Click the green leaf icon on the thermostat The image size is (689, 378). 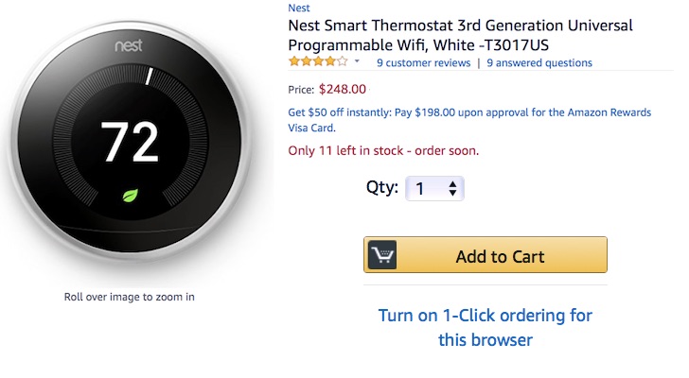click(x=130, y=197)
